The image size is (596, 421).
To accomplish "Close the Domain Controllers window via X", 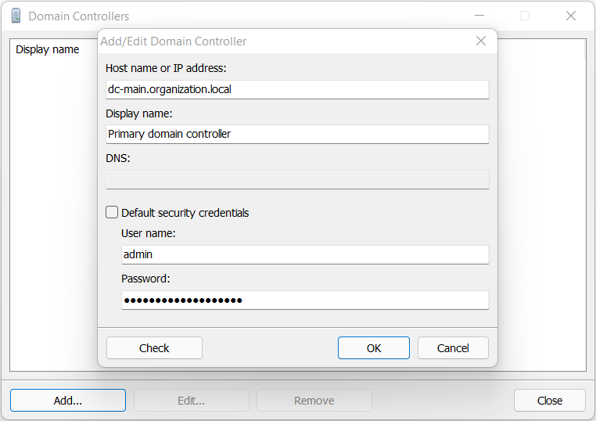I will (x=571, y=16).
